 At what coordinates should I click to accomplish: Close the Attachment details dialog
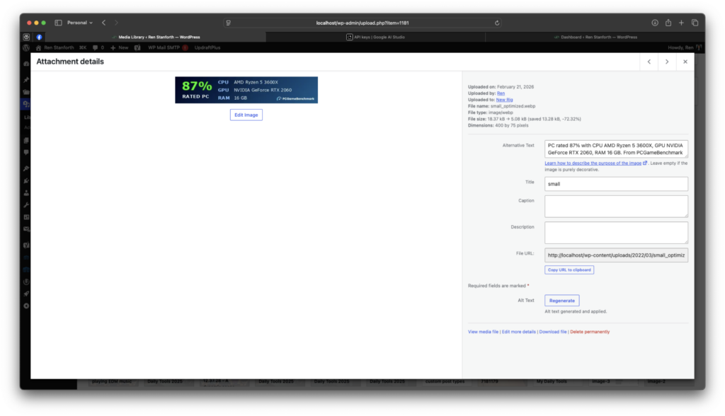(x=685, y=62)
